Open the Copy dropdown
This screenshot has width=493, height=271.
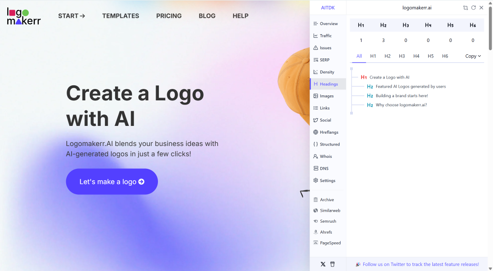click(473, 56)
